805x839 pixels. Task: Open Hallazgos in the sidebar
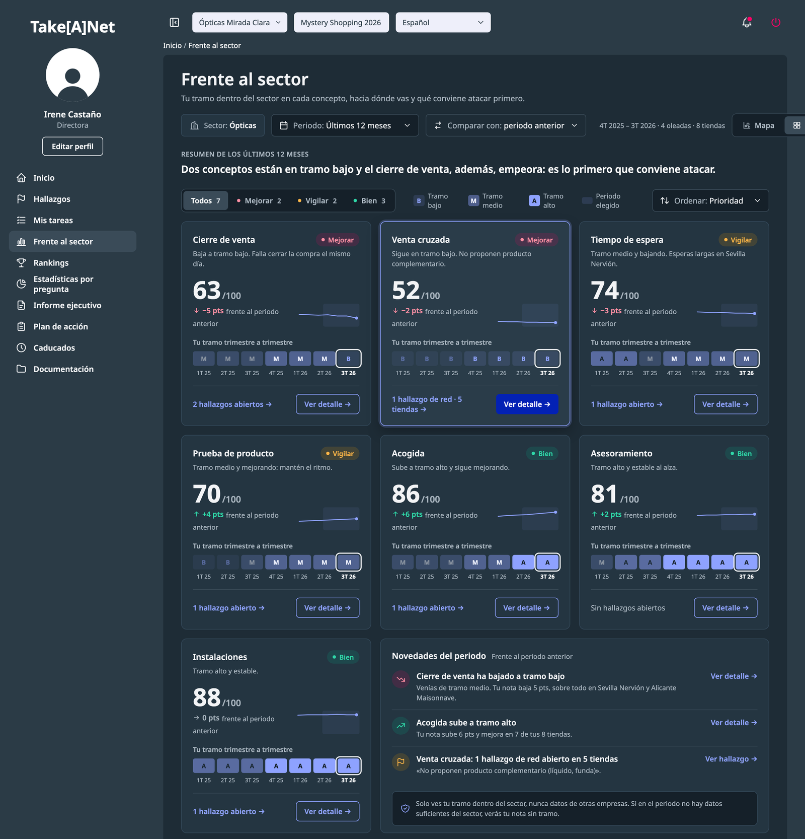72,199
